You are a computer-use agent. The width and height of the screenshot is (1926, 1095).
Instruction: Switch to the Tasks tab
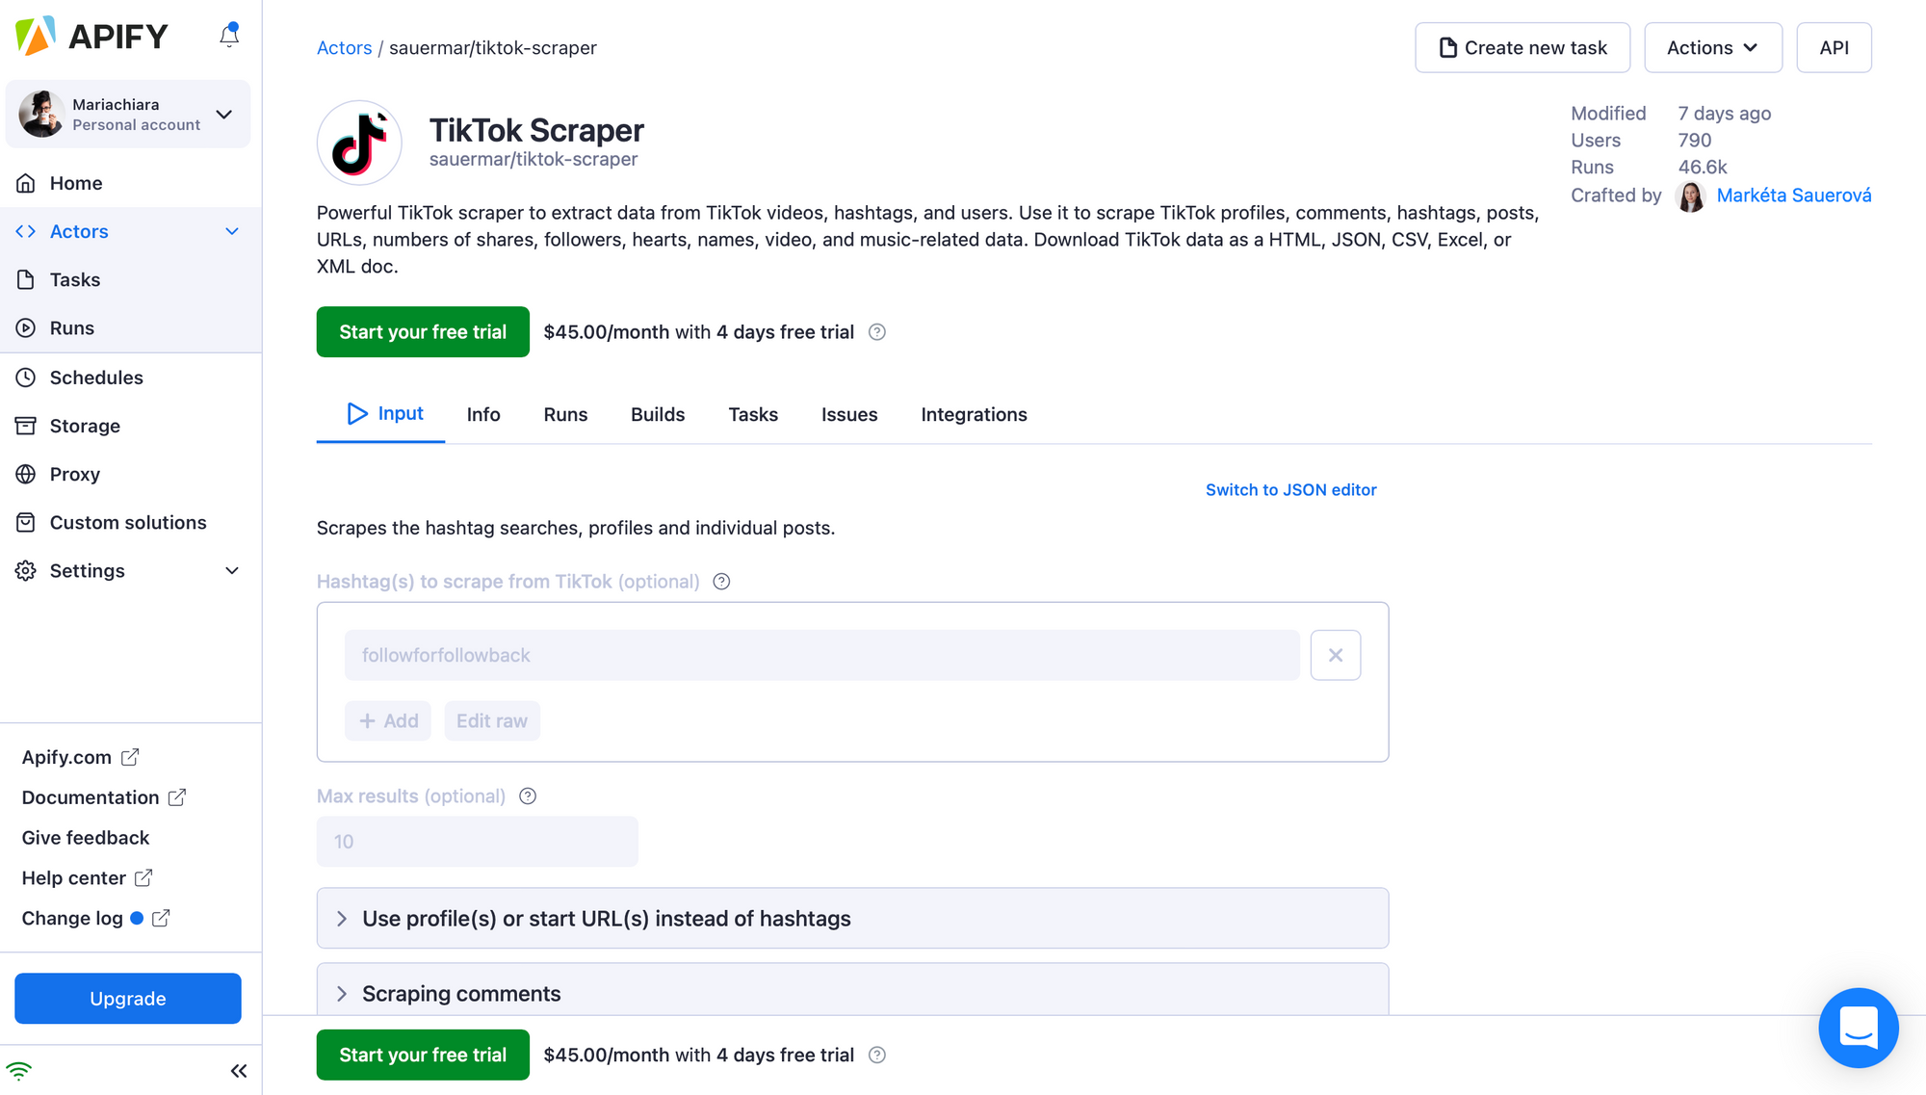click(x=753, y=415)
